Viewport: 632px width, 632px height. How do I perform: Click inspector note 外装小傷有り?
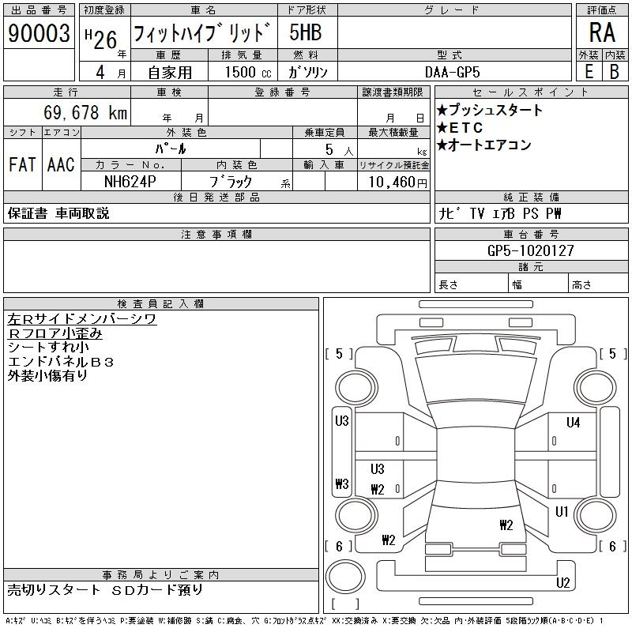47,376
